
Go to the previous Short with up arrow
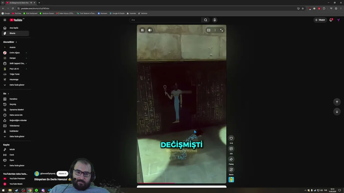click(337, 102)
